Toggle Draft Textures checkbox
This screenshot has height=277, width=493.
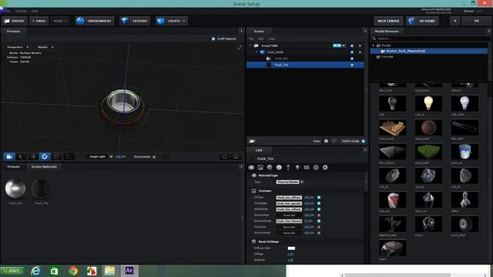coord(213,39)
